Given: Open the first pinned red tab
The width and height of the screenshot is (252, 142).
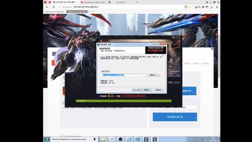Looking at the screenshot, I should (46, 2).
